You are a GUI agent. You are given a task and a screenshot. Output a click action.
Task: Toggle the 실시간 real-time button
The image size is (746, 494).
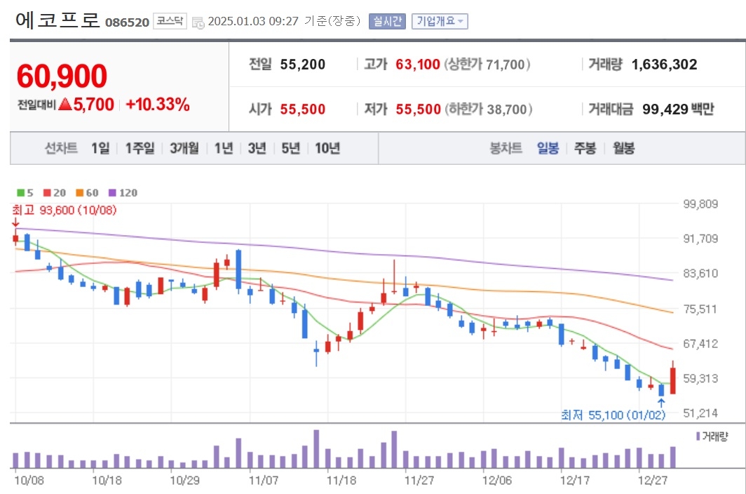pyautogui.click(x=387, y=22)
